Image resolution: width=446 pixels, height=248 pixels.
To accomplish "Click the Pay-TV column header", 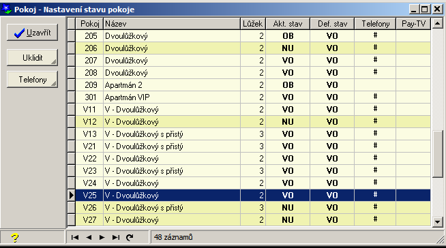I will [413, 24].
